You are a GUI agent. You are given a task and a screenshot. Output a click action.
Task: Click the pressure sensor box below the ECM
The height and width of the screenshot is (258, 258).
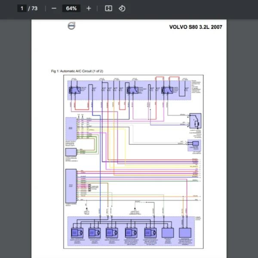[71, 152]
